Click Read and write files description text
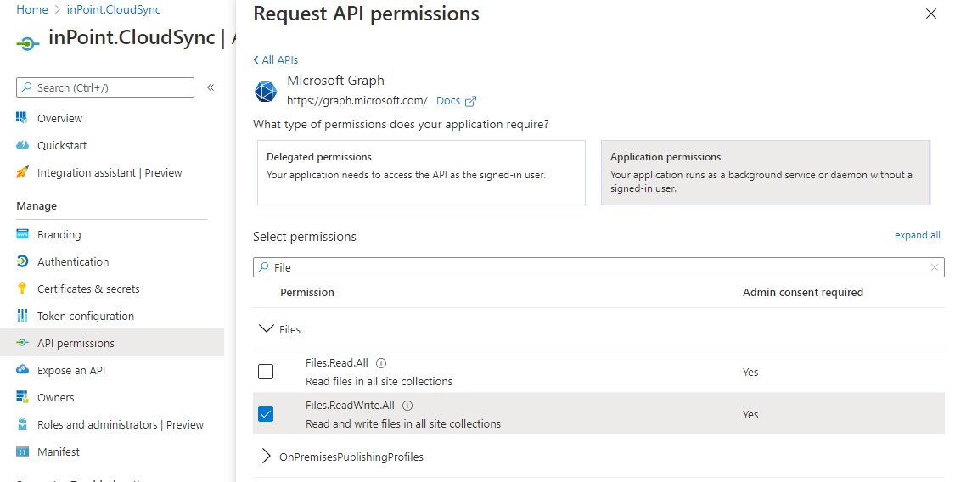This screenshot has width=955, height=482. [x=403, y=424]
